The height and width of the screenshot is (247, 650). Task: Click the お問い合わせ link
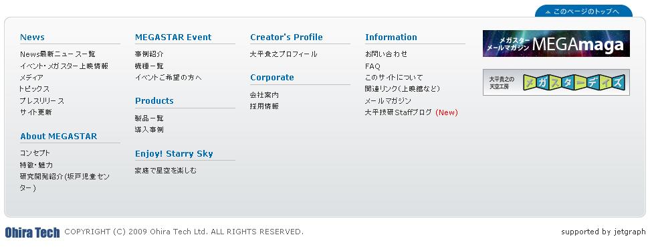(x=387, y=54)
